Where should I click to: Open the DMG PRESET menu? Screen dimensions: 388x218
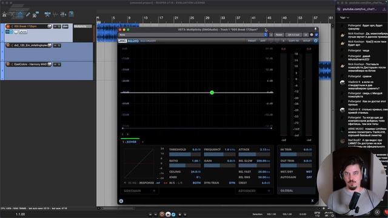pos(252,41)
